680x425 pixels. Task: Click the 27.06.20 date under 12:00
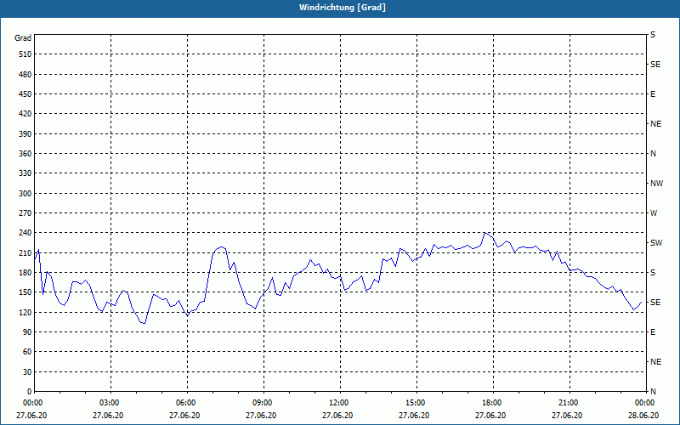337,416
